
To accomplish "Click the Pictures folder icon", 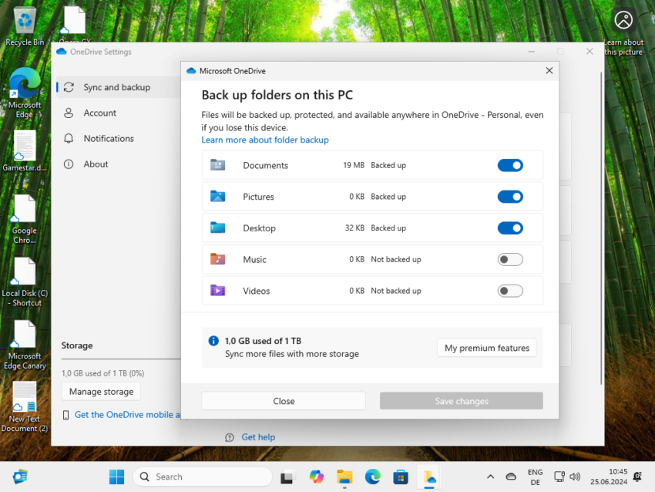I will click(219, 197).
